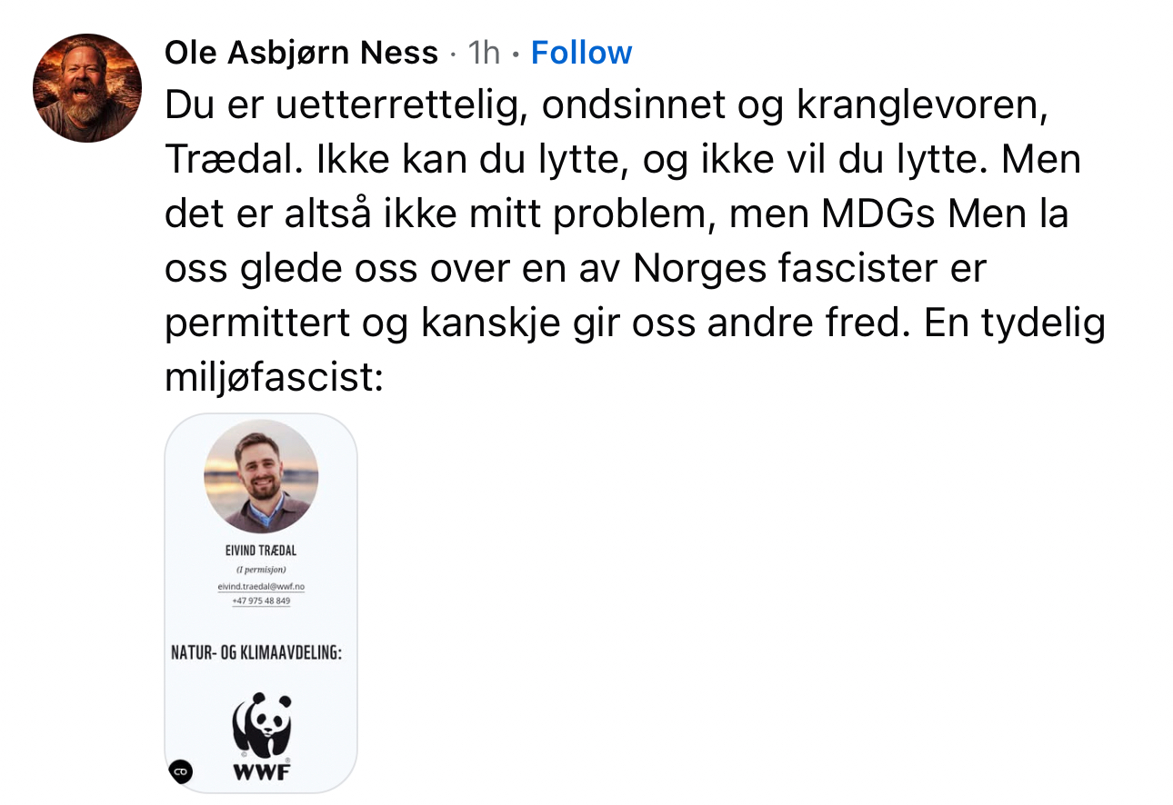
Task: Click the +47 975 48 849 phone number
Action: pyautogui.click(x=261, y=601)
